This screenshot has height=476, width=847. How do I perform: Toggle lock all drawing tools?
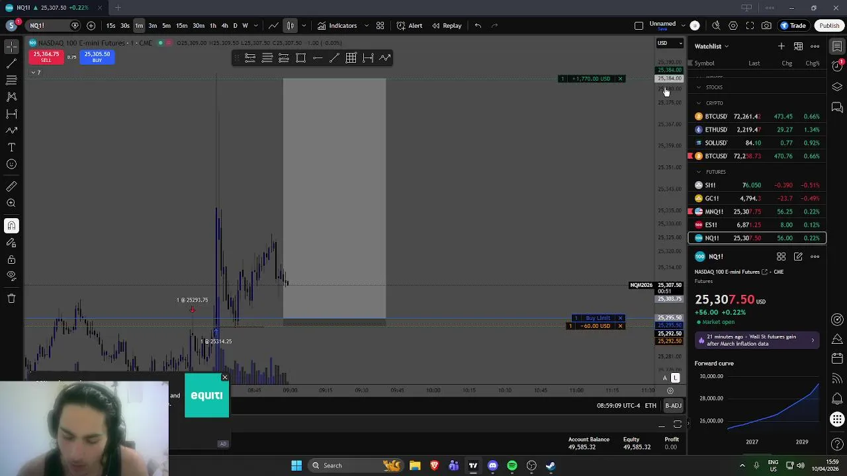(11, 260)
